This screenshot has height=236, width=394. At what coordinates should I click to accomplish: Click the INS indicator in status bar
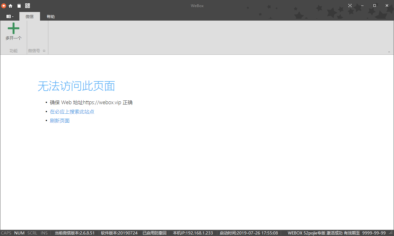pos(44,233)
